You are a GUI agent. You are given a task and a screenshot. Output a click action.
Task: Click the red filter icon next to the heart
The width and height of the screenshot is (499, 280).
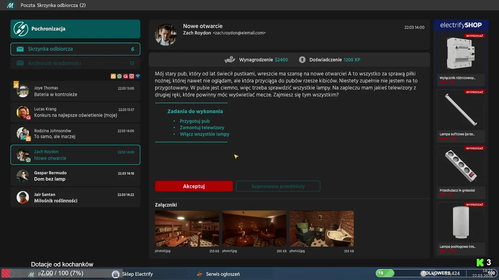click(x=126, y=76)
